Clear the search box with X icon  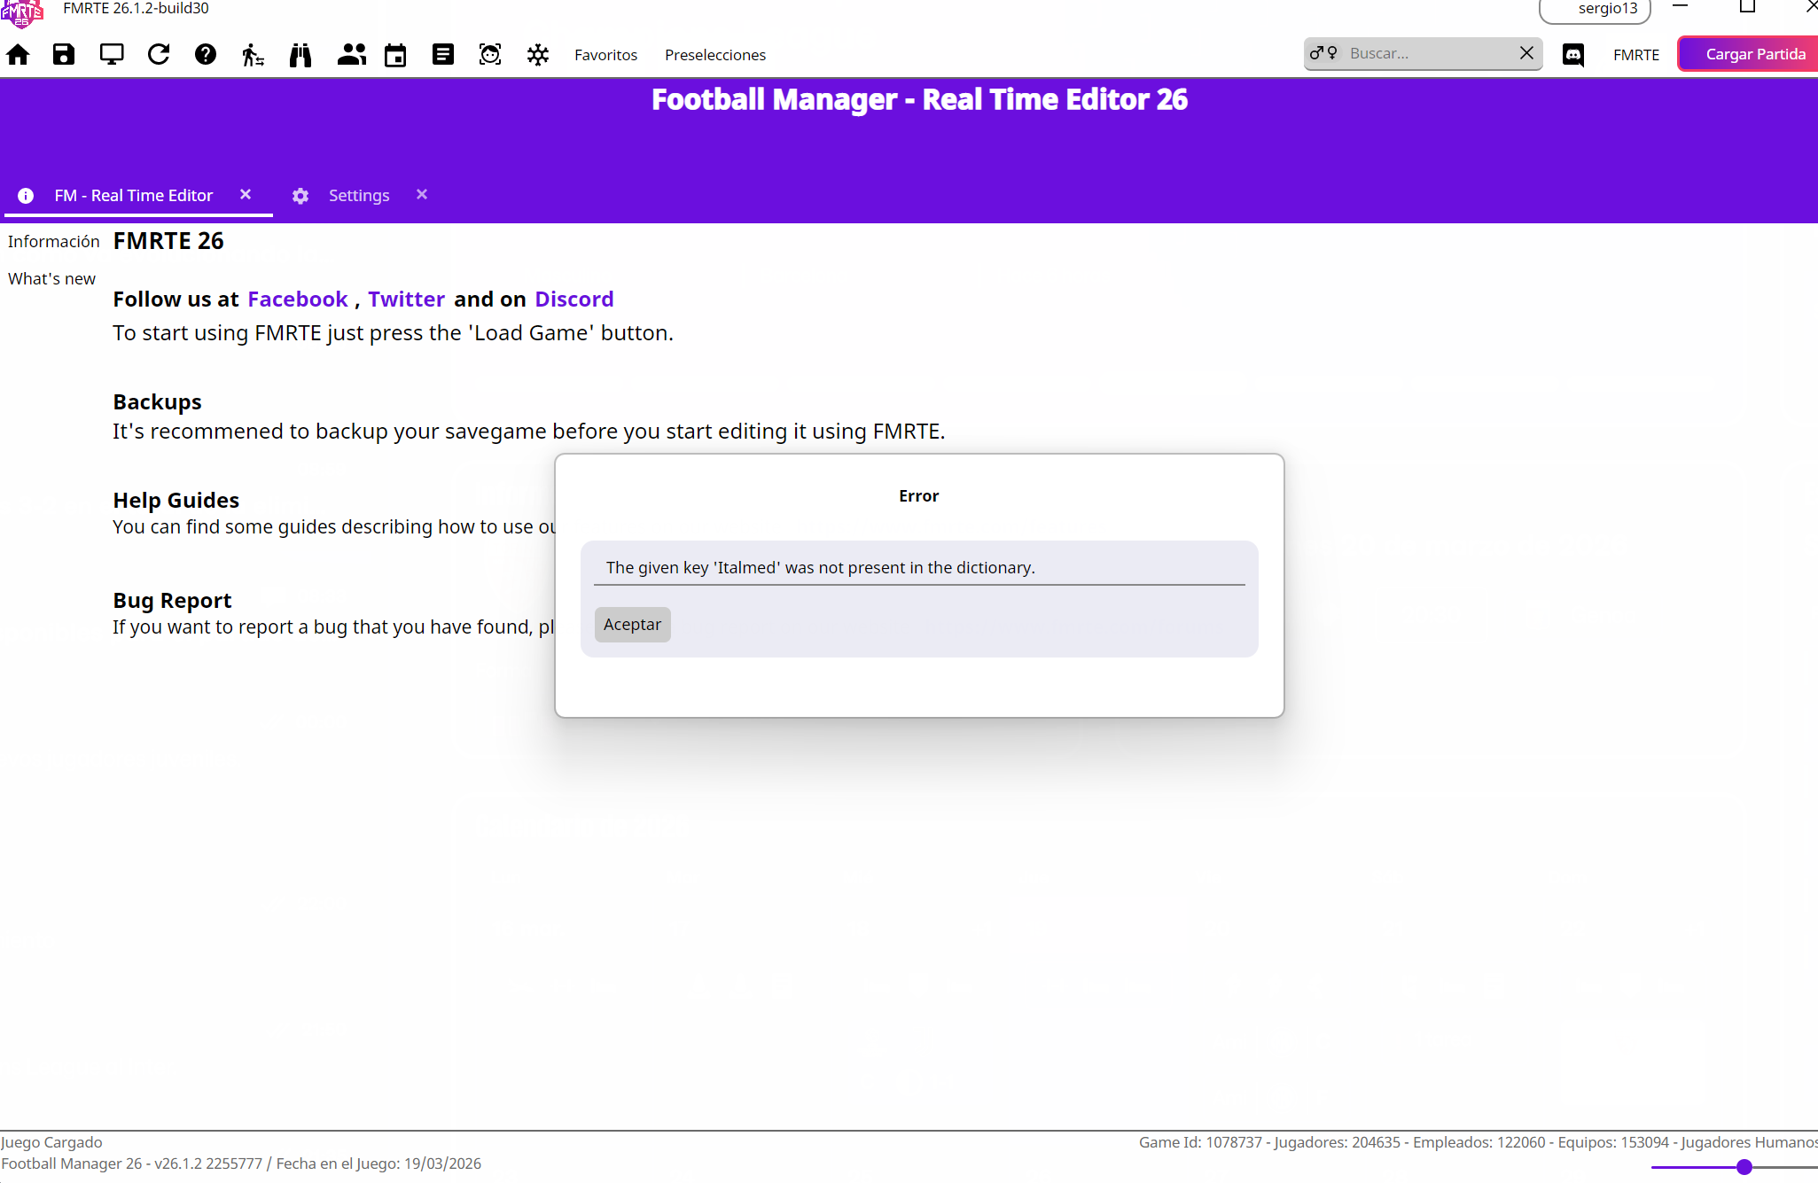coord(1526,53)
